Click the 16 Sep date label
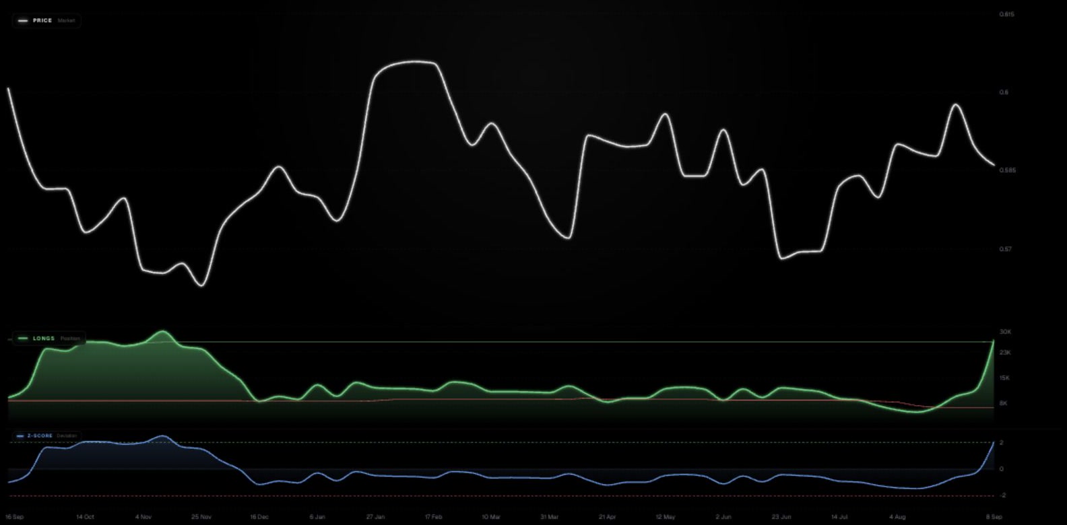 click(14, 517)
